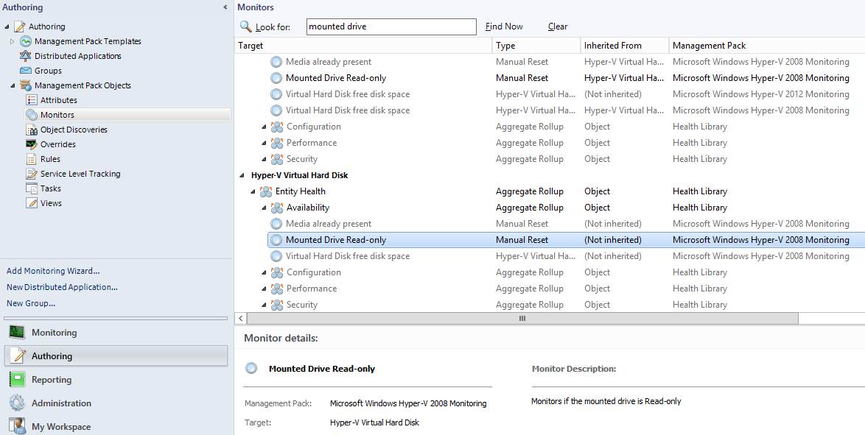Toggle the lower Configuration node expander
The width and height of the screenshot is (865, 435).
click(x=264, y=272)
